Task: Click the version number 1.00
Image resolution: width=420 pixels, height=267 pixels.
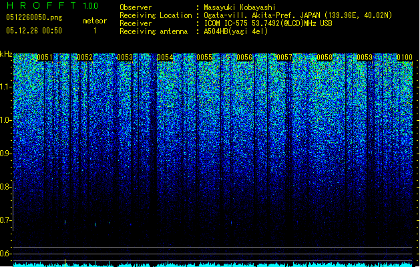Action: pos(91,5)
